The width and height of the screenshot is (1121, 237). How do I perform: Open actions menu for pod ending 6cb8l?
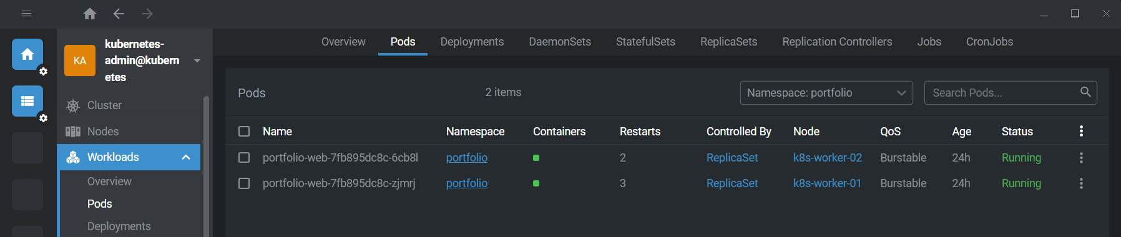tap(1081, 158)
